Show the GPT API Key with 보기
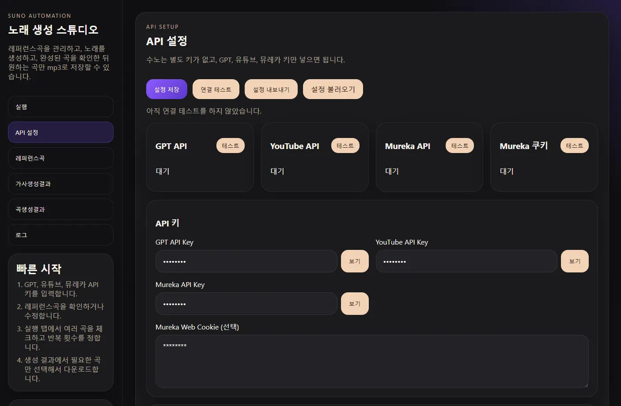The image size is (621, 406). [x=355, y=261]
